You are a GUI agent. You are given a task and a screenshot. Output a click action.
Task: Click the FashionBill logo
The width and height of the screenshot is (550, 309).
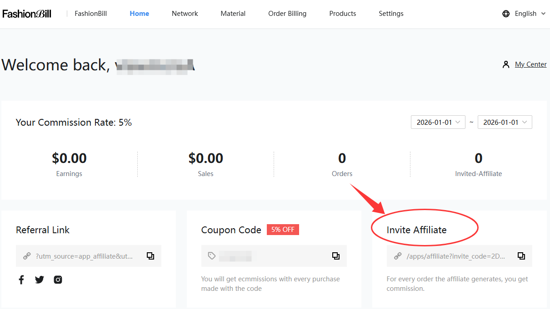[27, 14]
